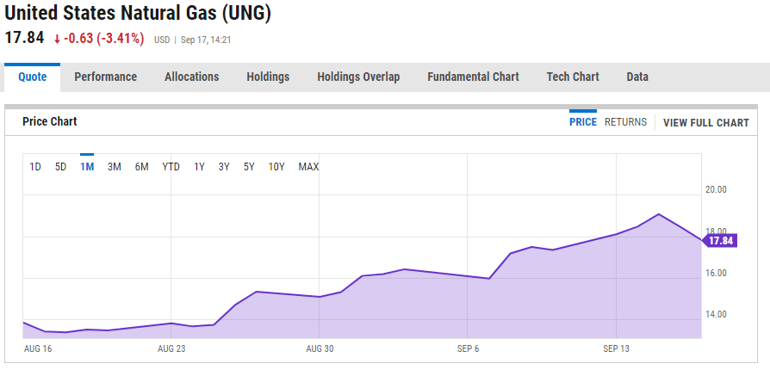Viewport: 770px width, 376px height.
Task: Set chart range to 1D
Action: [x=35, y=167]
